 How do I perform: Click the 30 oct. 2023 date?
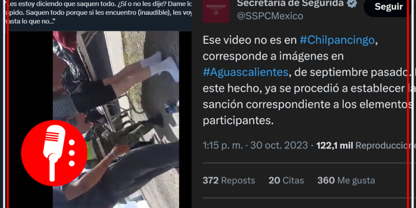click(x=279, y=146)
